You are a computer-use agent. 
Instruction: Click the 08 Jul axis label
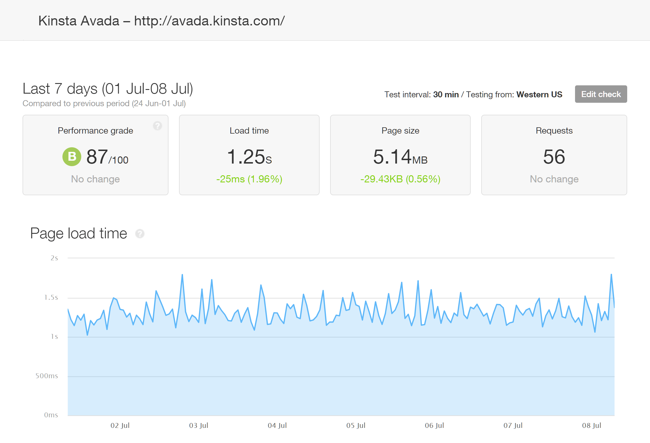coord(592,425)
